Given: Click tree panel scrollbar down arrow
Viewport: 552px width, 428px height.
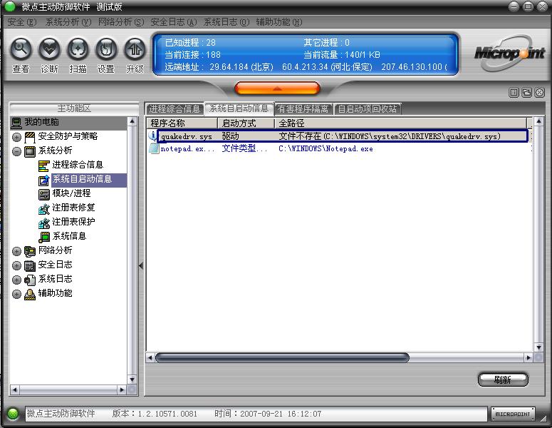Looking at the screenshot, I should pos(132,379).
